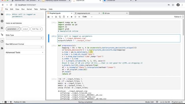Click into the imports code cell
The width and height of the screenshot is (185, 104).
(x=119, y=27)
